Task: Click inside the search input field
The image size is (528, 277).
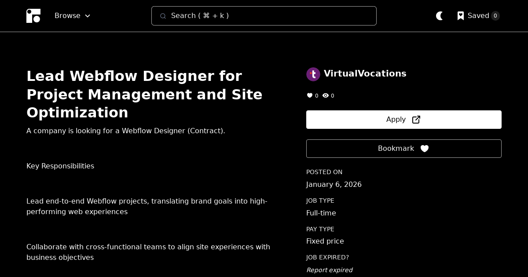Action: 264,16
